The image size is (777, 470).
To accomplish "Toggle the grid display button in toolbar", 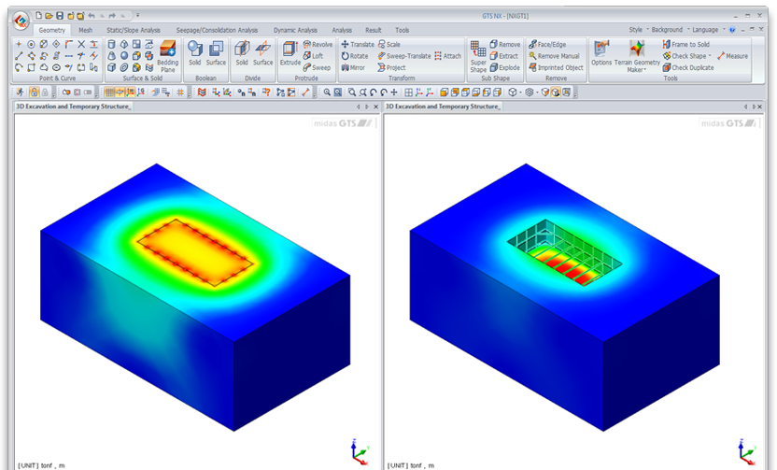I will click(109, 93).
